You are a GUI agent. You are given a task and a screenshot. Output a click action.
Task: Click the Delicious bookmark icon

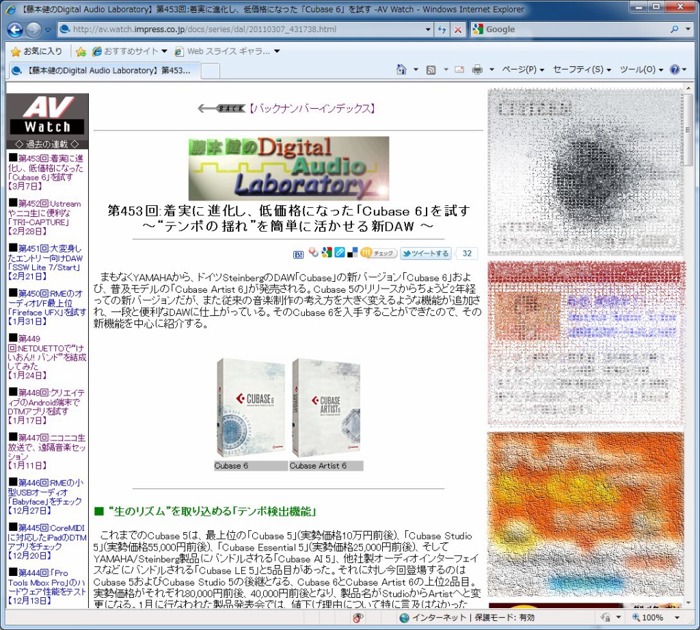(352, 252)
